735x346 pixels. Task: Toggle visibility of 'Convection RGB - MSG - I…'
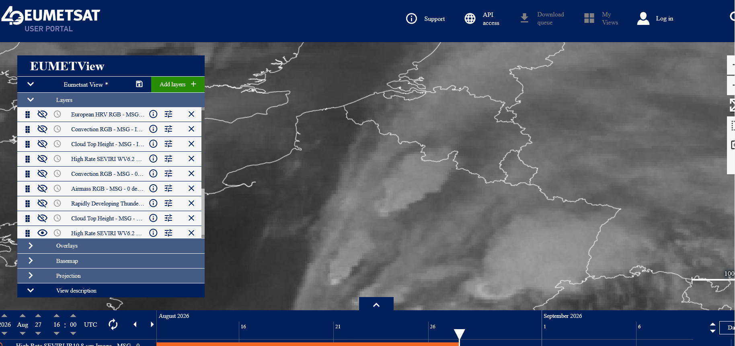(x=42, y=129)
